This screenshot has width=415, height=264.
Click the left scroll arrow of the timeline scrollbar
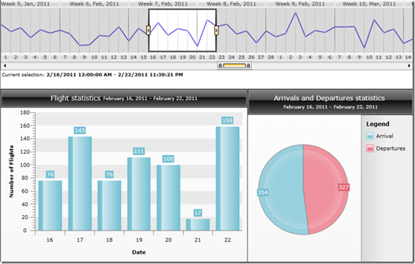[5, 65]
